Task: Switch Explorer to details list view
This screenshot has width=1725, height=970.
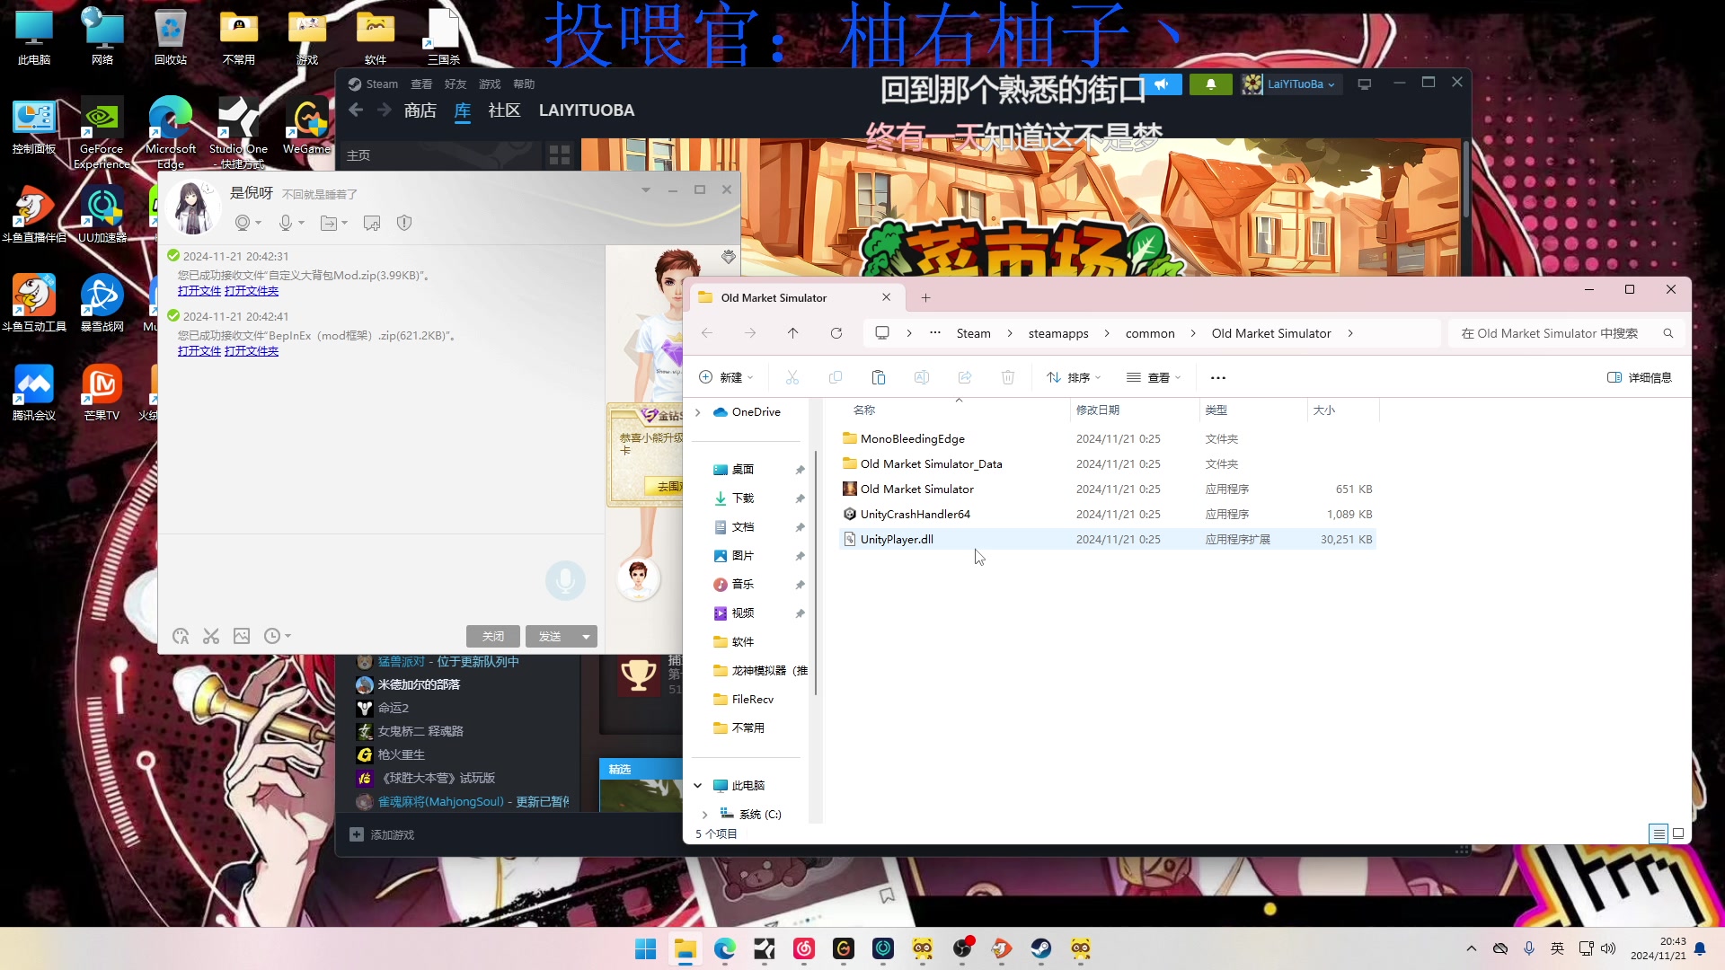Action: pyautogui.click(x=1659, y=833)
